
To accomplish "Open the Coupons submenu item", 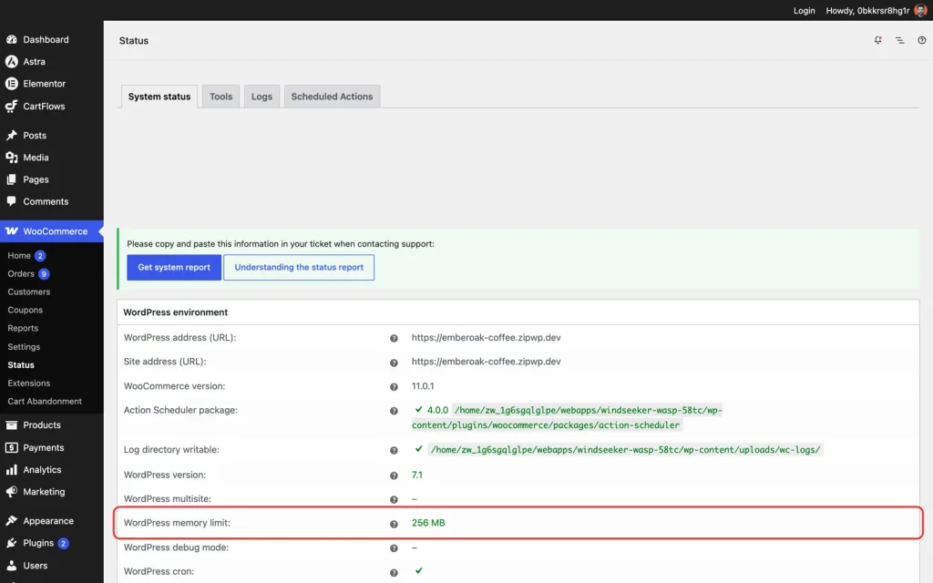I will (x=25, y=310).
